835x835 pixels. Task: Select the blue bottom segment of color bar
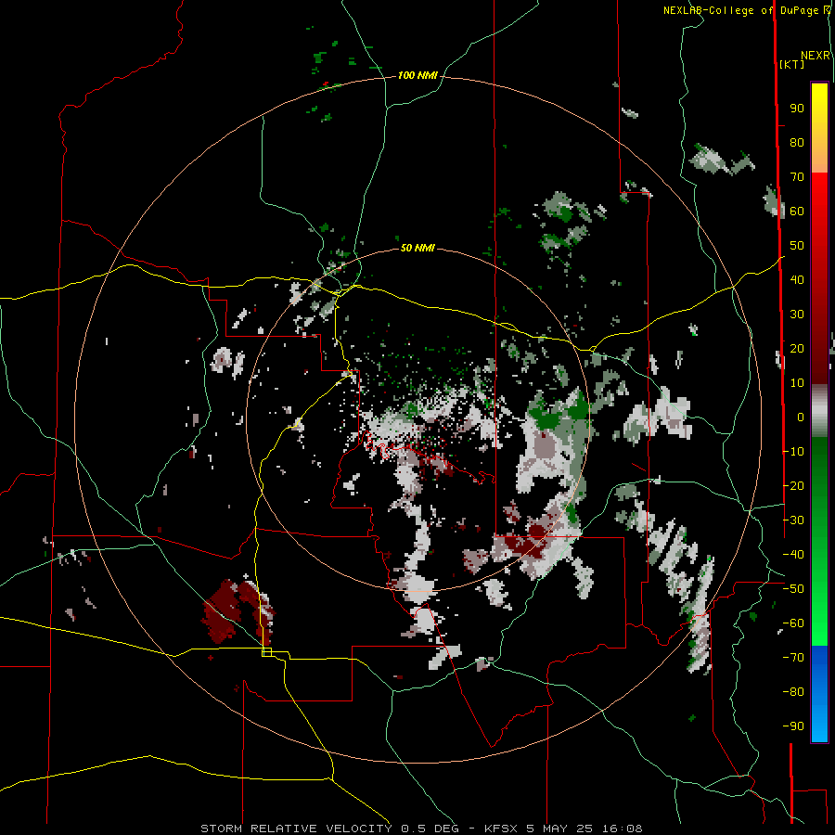click(819, 694)
